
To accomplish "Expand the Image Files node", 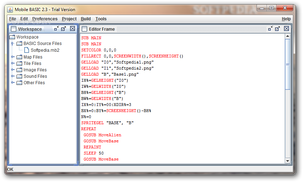I will coord(13,70).
